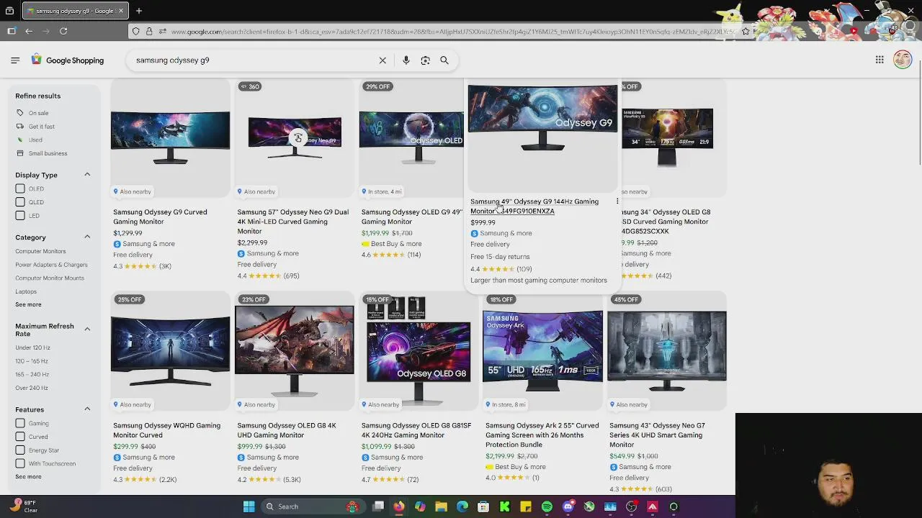Filter category Laptops
The width and height of the screenshot is (922, 518).
26,291
